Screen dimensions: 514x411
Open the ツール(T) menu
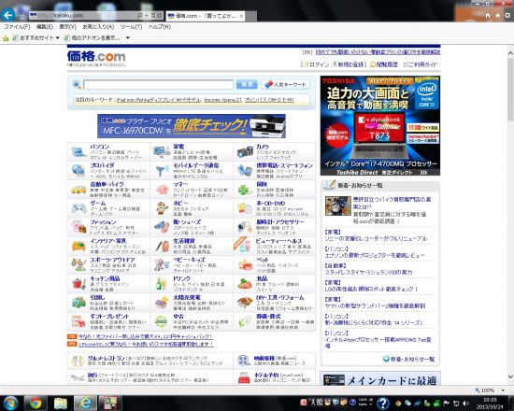click(x=131, y=27)
